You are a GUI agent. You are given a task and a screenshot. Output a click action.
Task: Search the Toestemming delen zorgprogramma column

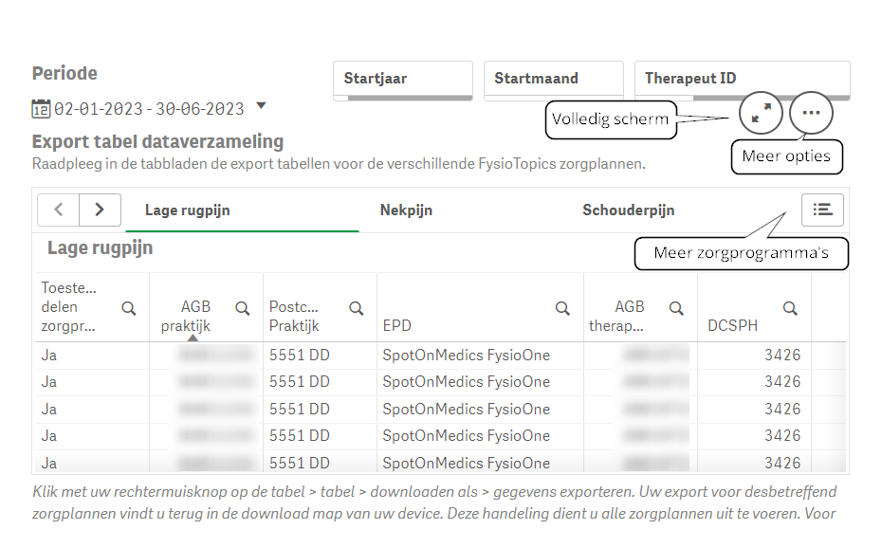pos(129,308)
